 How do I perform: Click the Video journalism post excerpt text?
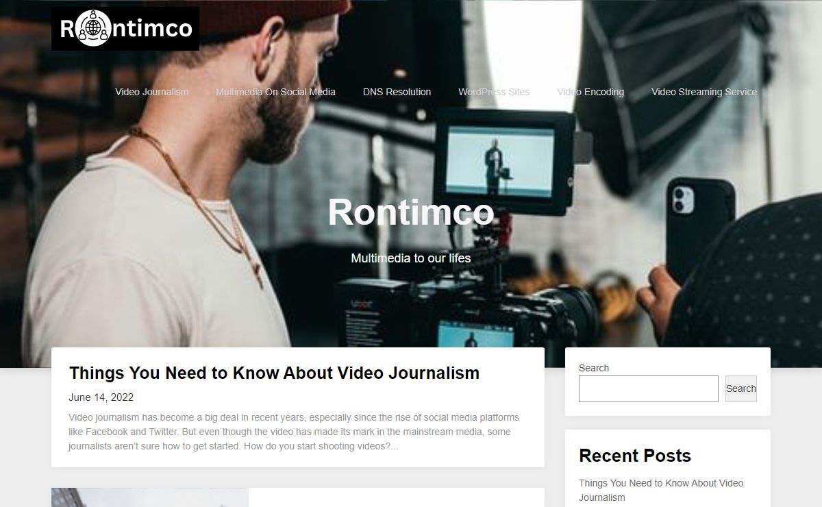click(294, 432)
